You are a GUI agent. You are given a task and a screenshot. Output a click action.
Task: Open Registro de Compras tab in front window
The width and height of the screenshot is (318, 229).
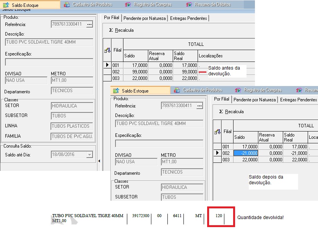[x=258, y=90]
